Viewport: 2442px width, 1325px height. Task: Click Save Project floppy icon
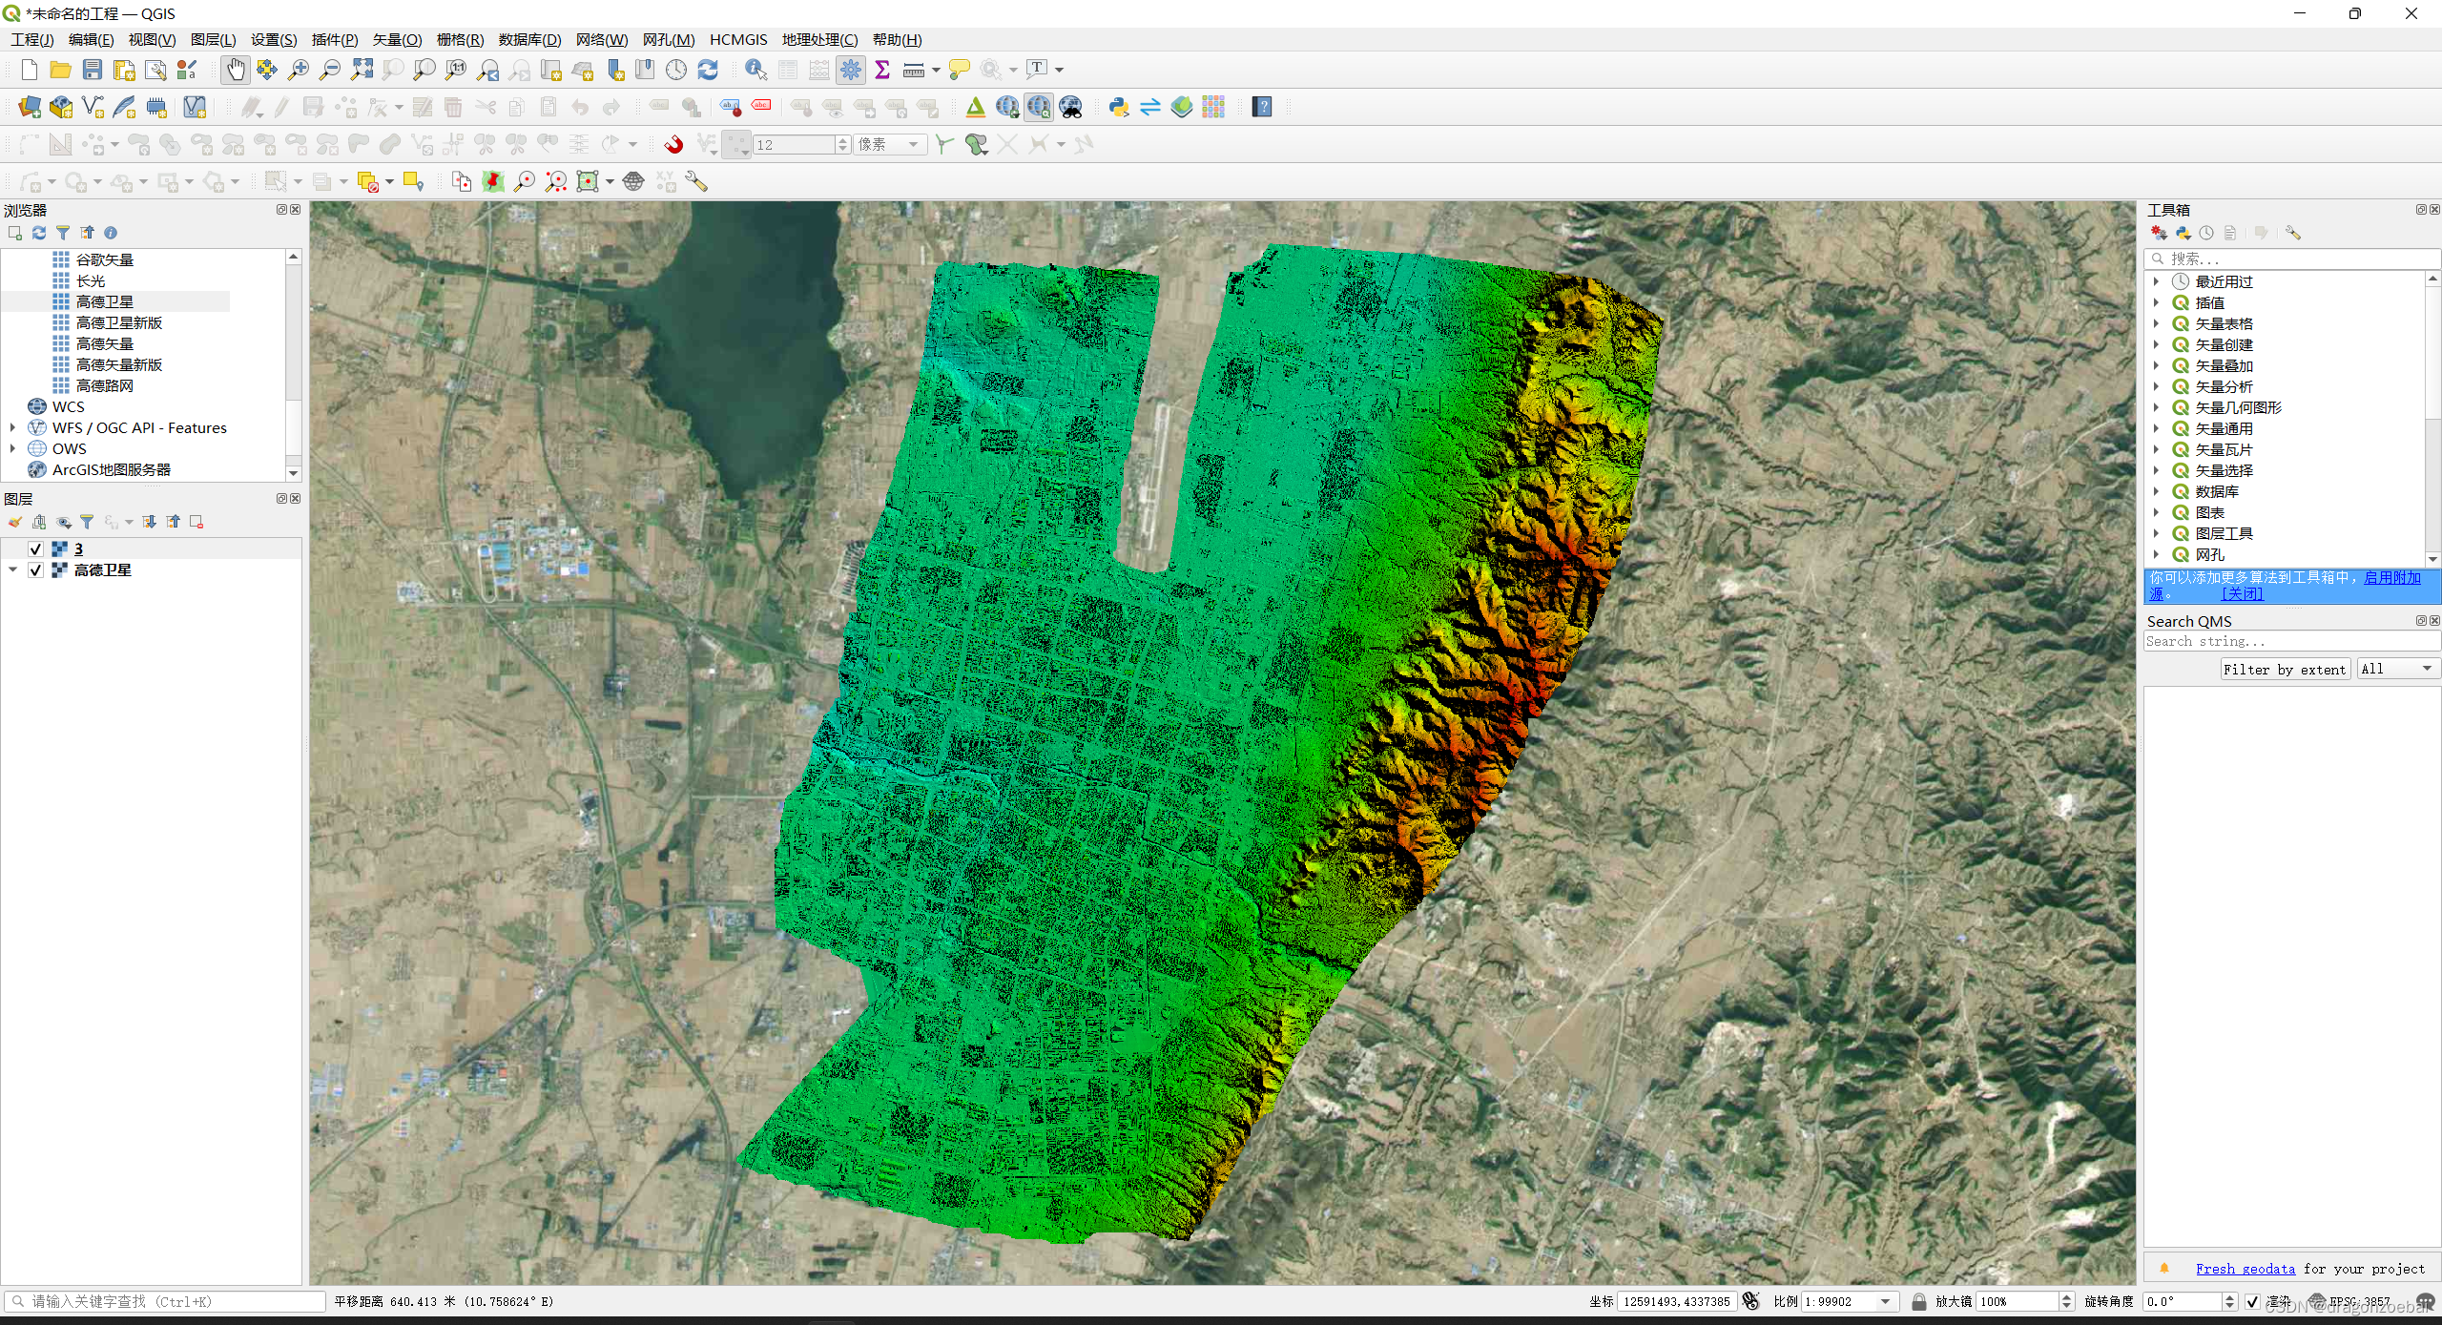click(93, 70)
